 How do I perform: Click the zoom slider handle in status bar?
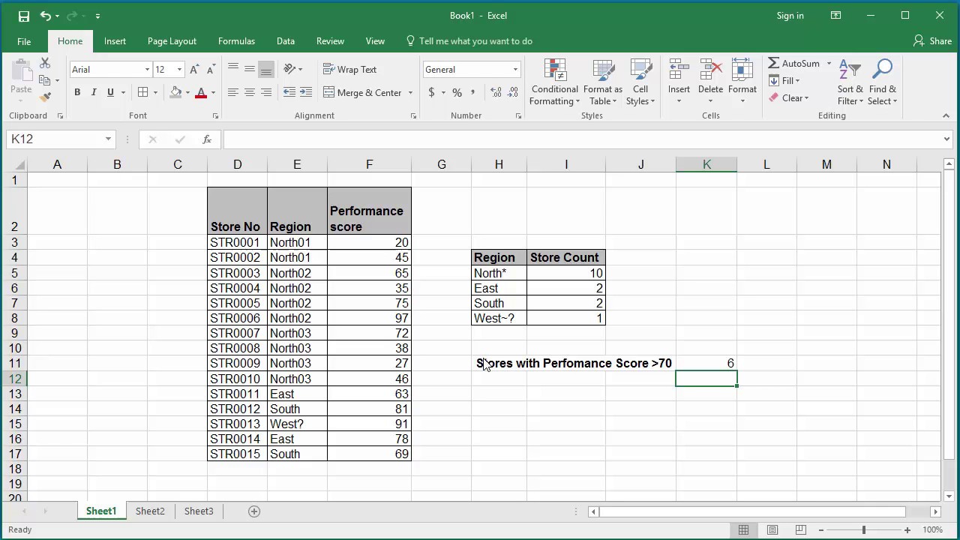863,530
